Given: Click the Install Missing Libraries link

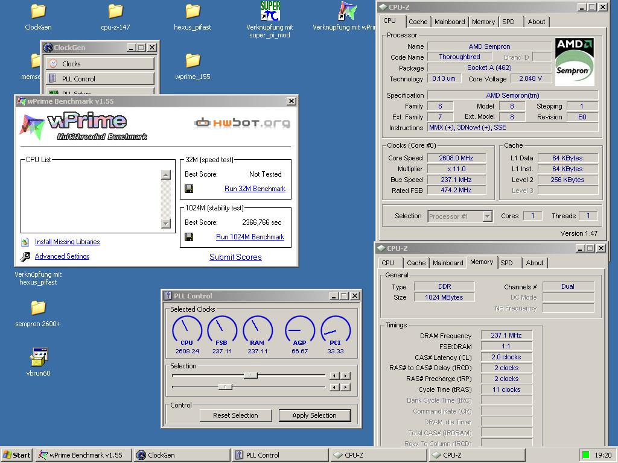Looking at the screenshot, I should tap(68, 242).
